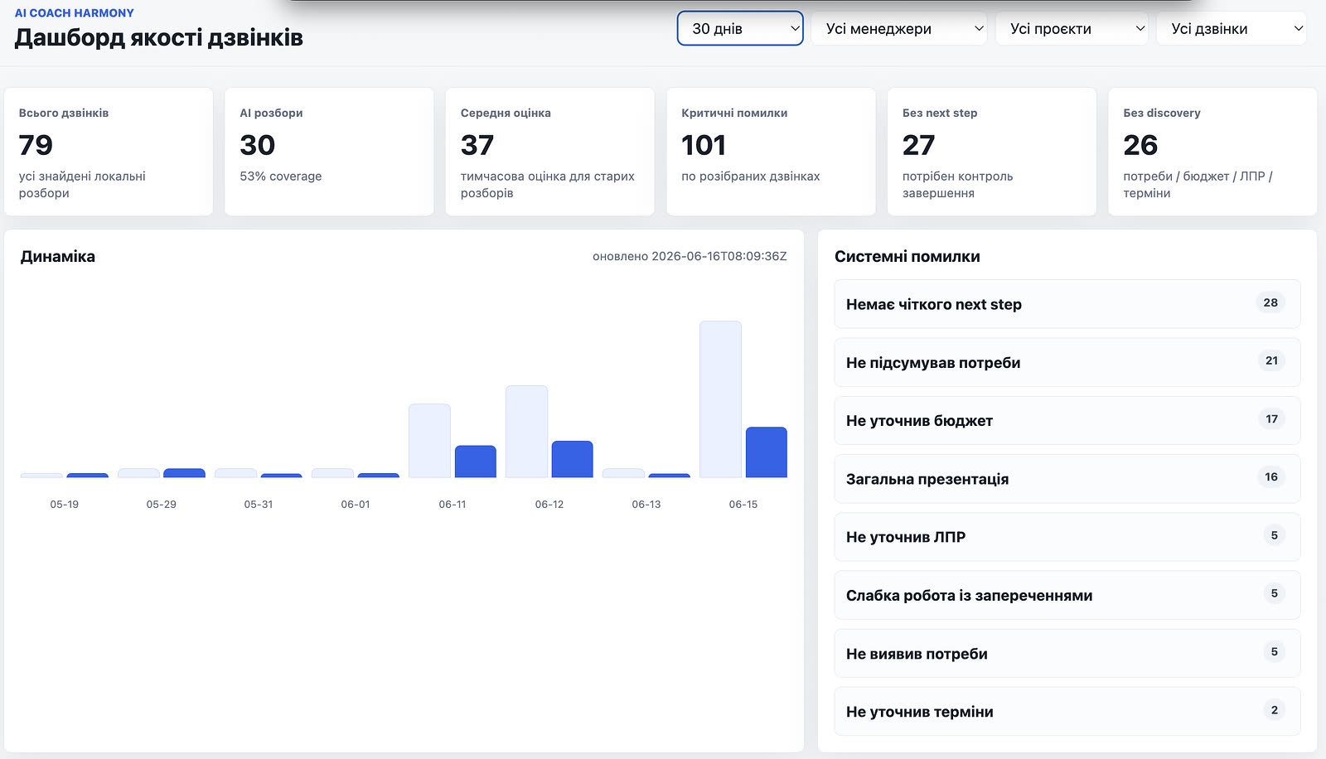
Task: Click the light bar for 06-15
Action: pyautogui.click(x=720, y=399)
